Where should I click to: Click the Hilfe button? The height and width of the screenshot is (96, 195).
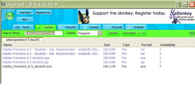coord(25,19)
